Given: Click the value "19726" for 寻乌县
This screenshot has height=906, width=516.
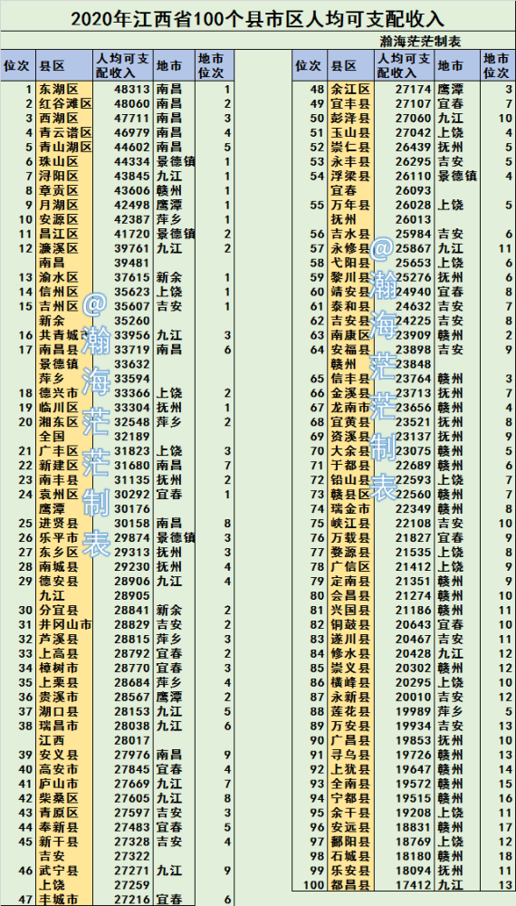Looking at the screenshot, I should pos(413,755).
